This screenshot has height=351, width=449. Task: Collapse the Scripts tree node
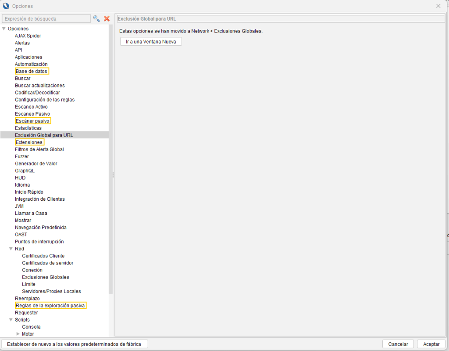(11, 320)
